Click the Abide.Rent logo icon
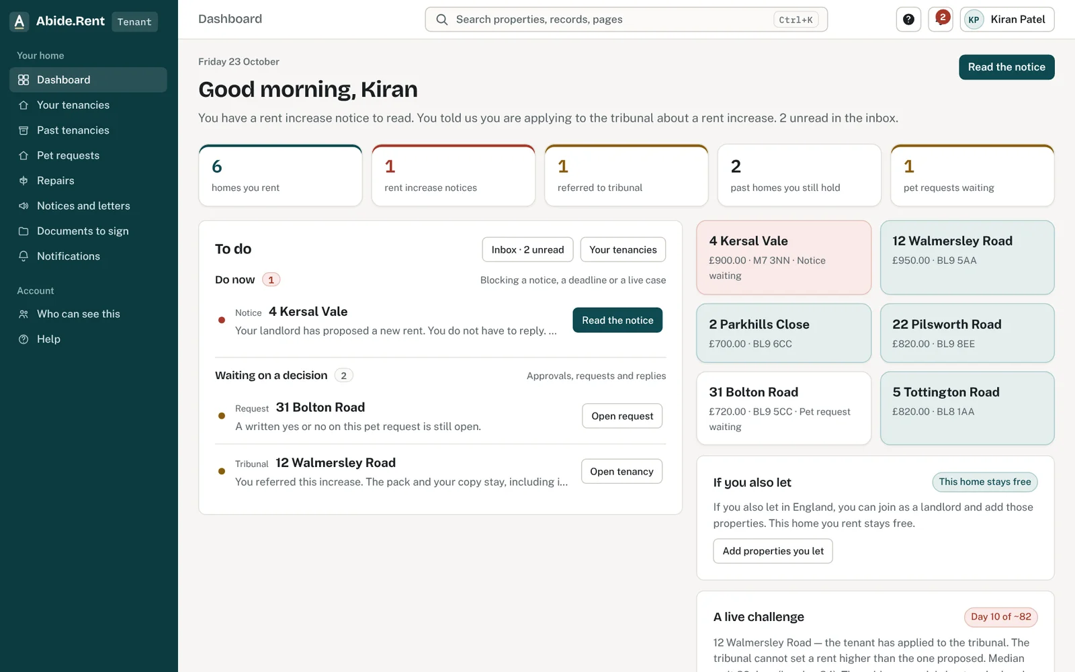 19,22
